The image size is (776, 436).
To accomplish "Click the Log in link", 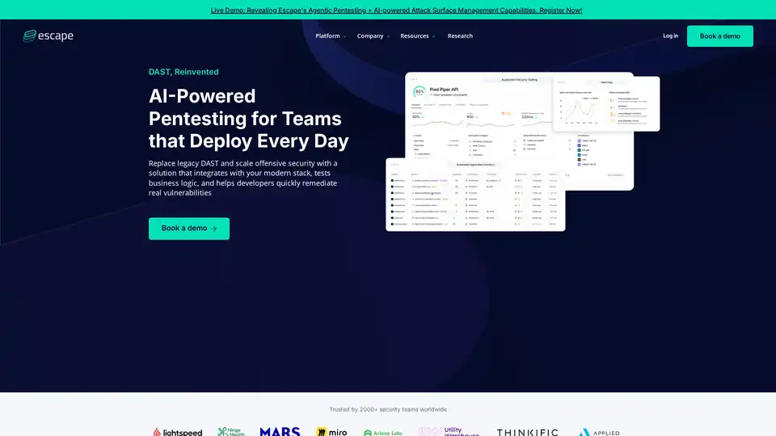I will click(670, 36).
